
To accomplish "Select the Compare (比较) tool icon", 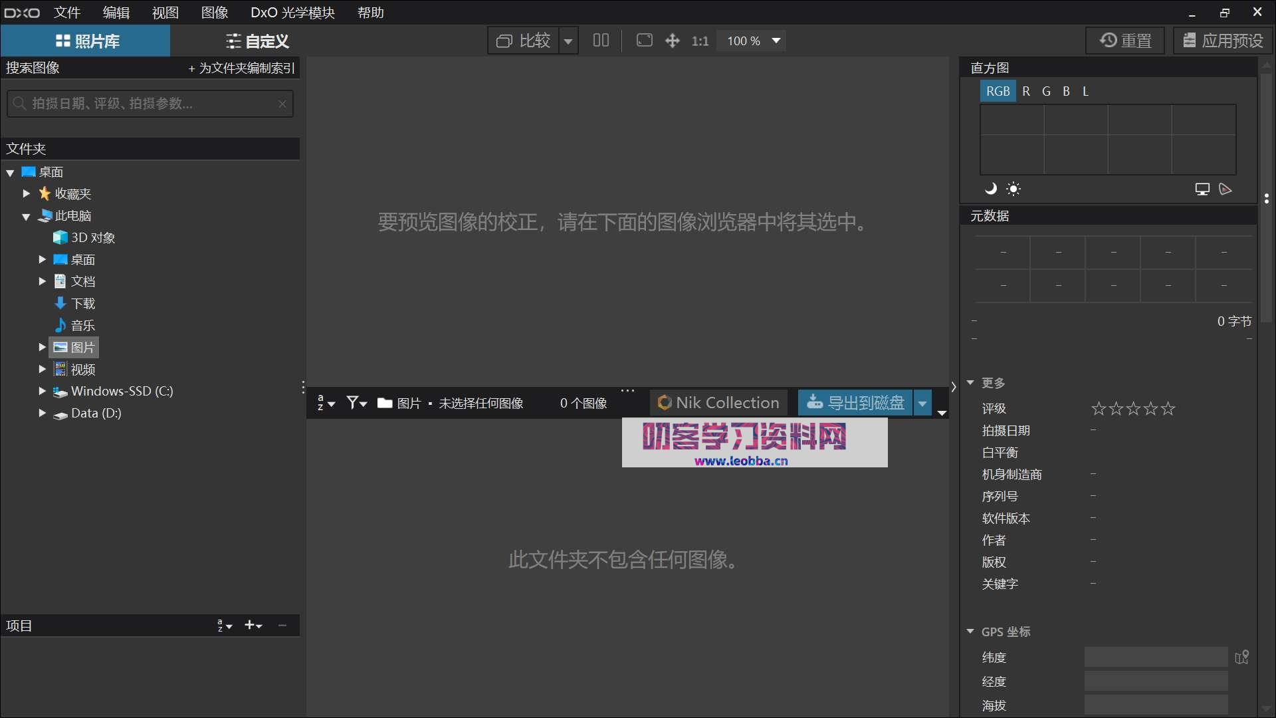I will click(x=505, y=41).
